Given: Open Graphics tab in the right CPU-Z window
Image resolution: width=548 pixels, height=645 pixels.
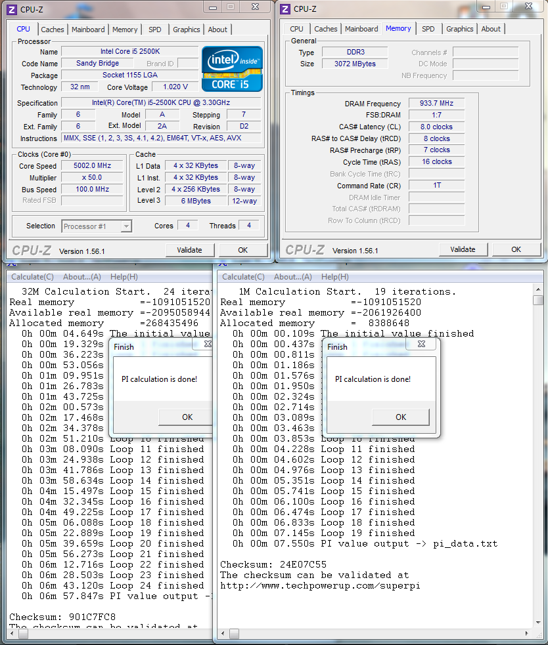Looking at the screenshot, I should (x=460, y=29).
